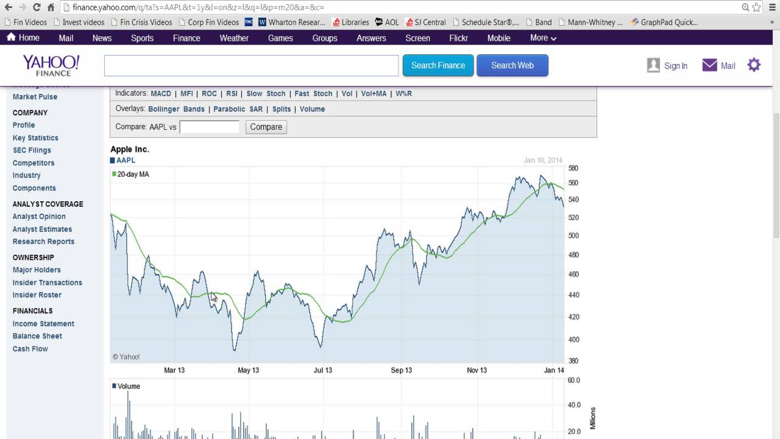Screen dimensions: 780x439
Task: Open News in the Yahoo navigation bar
Action: [102, 38]
